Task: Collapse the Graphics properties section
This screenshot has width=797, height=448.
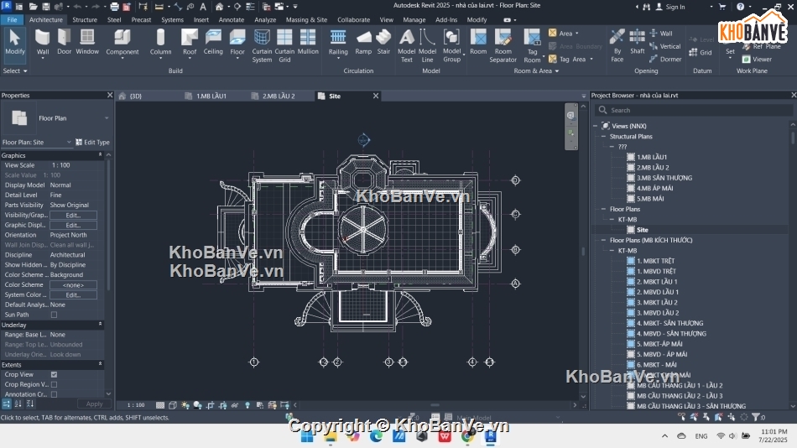Action: pyautogui.click(x=100, y=155)
